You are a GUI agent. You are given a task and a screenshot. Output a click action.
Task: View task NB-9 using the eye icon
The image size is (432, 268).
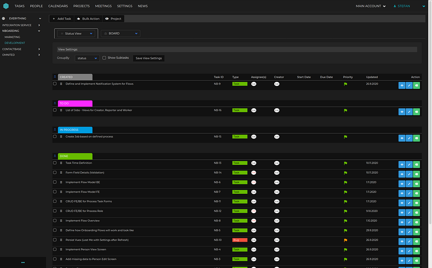tap(402, 86)
